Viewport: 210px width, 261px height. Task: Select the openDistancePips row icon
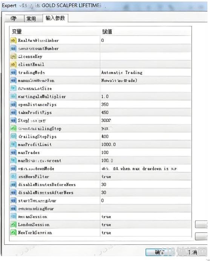[x=13, y=104]
